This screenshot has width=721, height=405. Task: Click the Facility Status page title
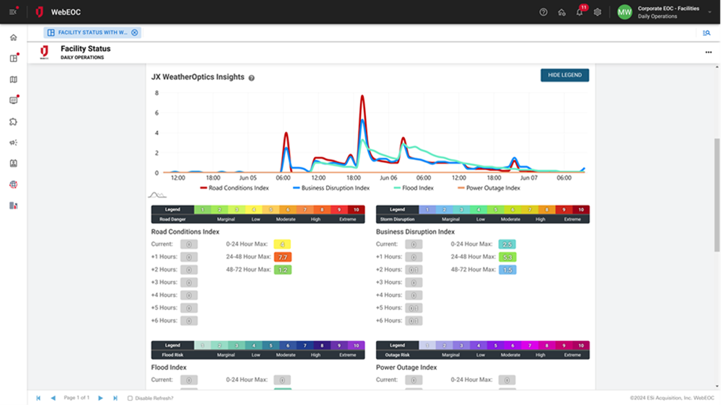tap(86, 49)
